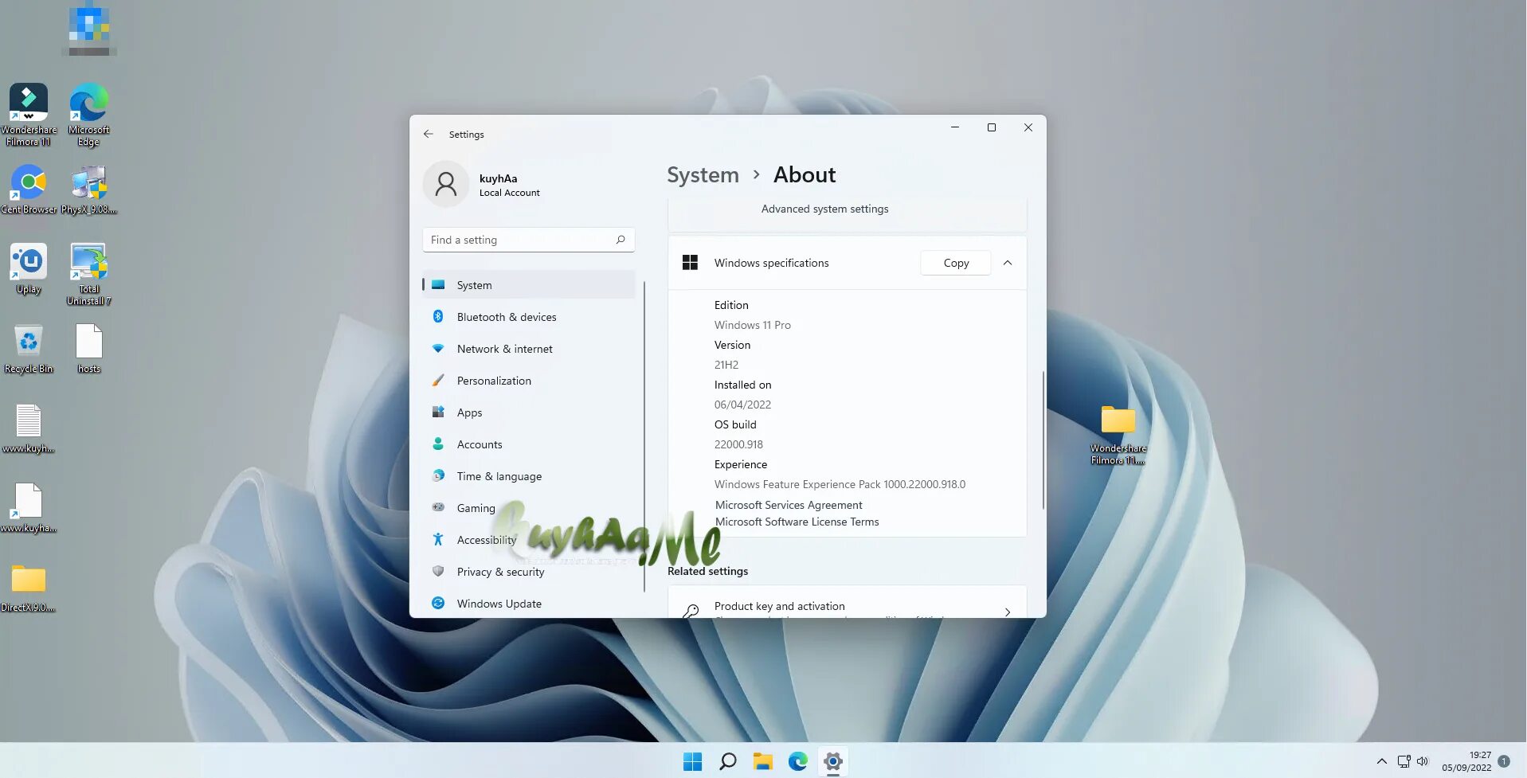Image resolution: width=1527 pixels, height=778 pixels.
Task: Open Microsoft Edge desktop shortcut
Action: [88, 115]
